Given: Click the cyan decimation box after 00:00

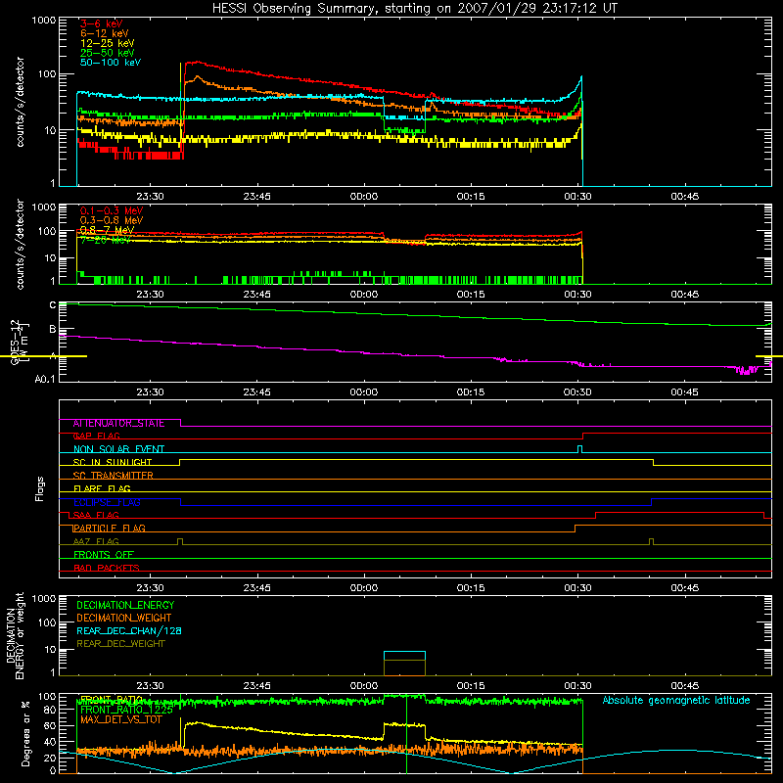Looking at the screenshot, I should pos(404,656).
